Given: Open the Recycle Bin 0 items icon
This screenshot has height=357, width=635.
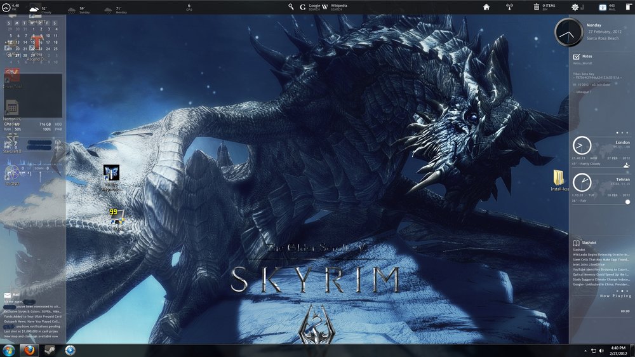Looking at the screenshot, I should [x=544, y=7].
